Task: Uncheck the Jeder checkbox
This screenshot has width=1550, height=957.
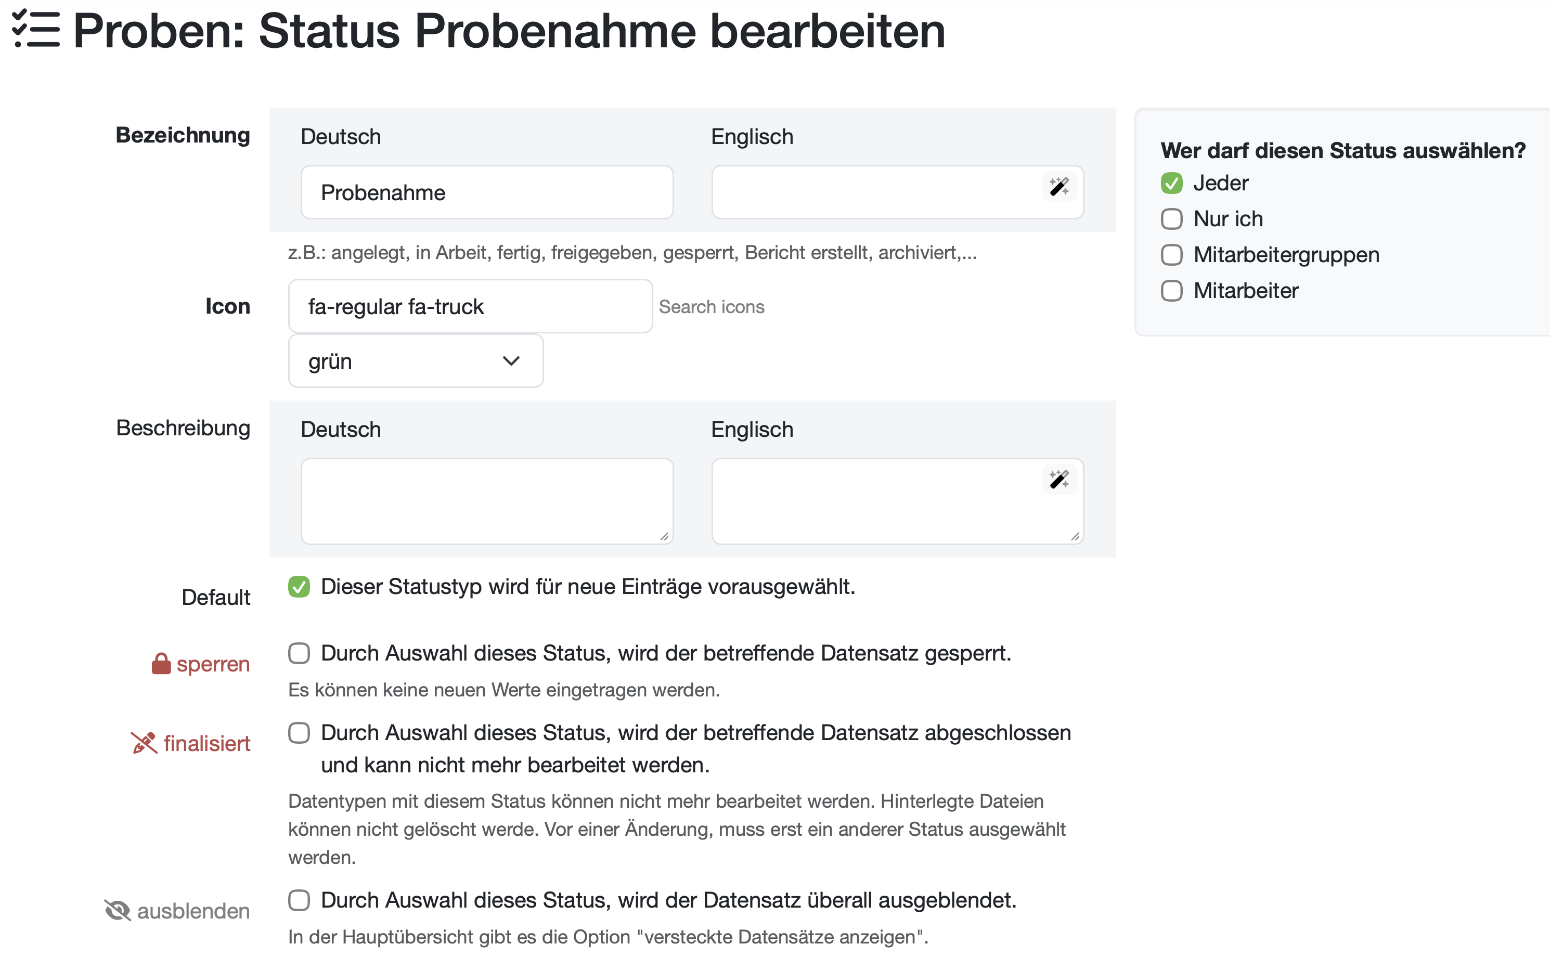Action: point(1171,184)
